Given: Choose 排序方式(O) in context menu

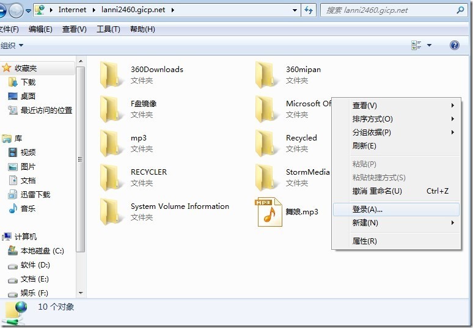Looking at the screenshot, I should click(397, 118).
